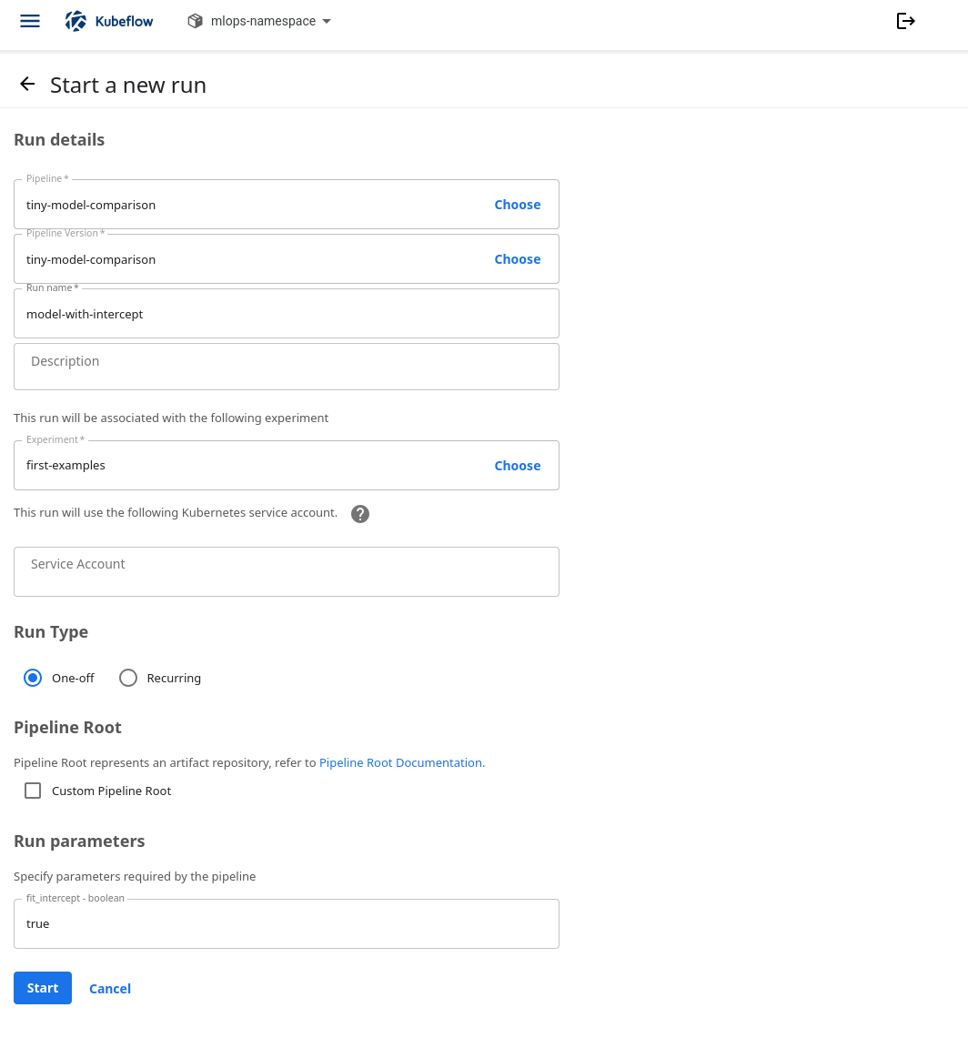Click the service account help icon
968x1058 pixels.
[x=360, y=514]
